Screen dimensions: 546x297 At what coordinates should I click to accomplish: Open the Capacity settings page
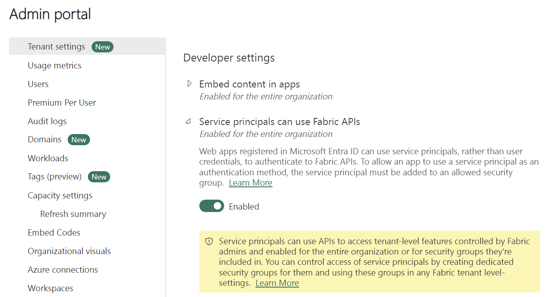pyautogui.click(x=60, y=195)
